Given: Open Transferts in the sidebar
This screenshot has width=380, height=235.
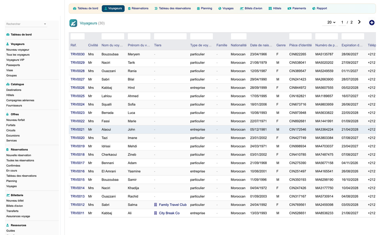Looking at the screenshot, I should point(12,211).
